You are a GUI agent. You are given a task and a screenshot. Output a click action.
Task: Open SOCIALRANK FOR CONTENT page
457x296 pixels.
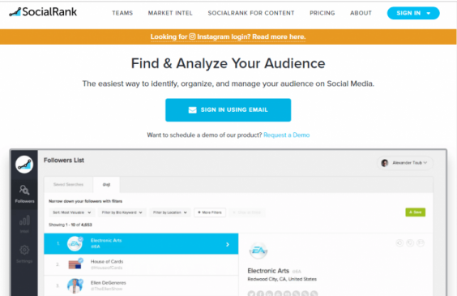pyautogui.click(x=251, y=13)
